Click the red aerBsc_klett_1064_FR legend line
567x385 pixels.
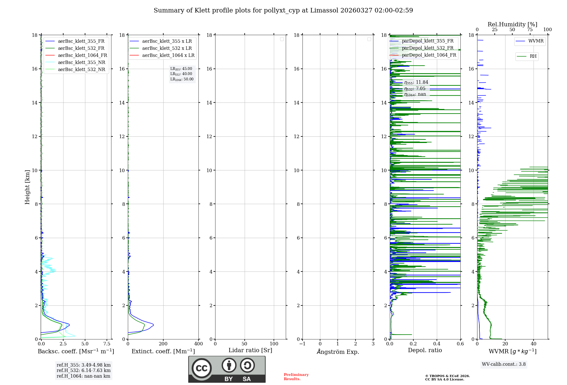tap(50, 55)
